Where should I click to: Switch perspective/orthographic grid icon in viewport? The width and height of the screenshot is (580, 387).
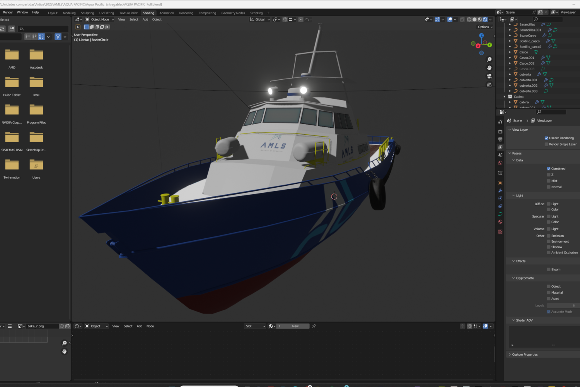(489, 85)
